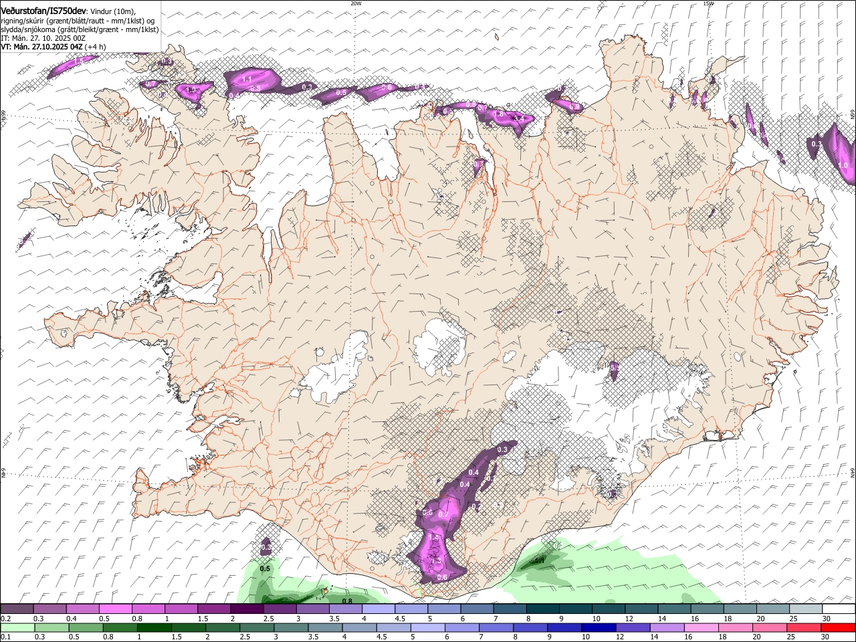Click the grey-teal 16 swatch, upper legend row
This screenshot has width=856, height=642.
707,609
